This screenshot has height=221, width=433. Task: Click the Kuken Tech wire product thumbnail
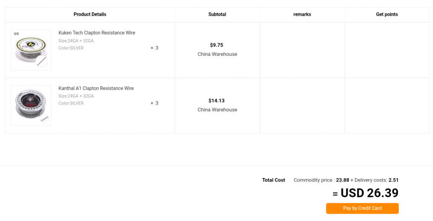pos(31,50)
